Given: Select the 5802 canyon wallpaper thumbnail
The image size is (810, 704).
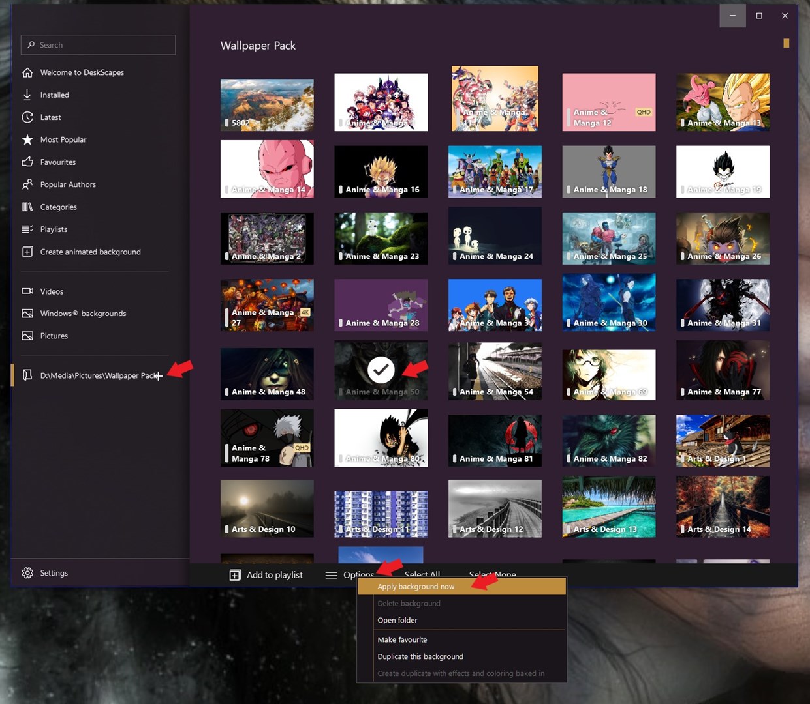Looking at the screenshot, I should click(x=267, y=105).
